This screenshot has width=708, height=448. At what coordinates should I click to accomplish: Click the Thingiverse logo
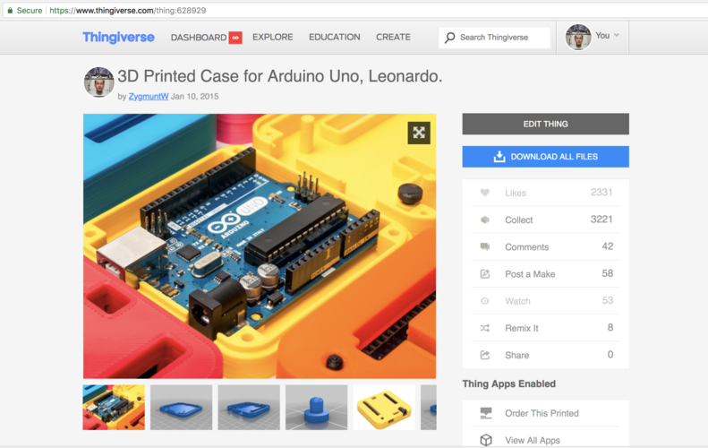118,37
